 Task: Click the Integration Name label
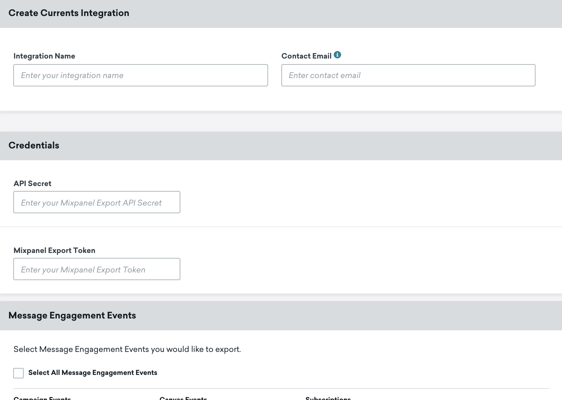pyautogui.click(x=44, y=56)
